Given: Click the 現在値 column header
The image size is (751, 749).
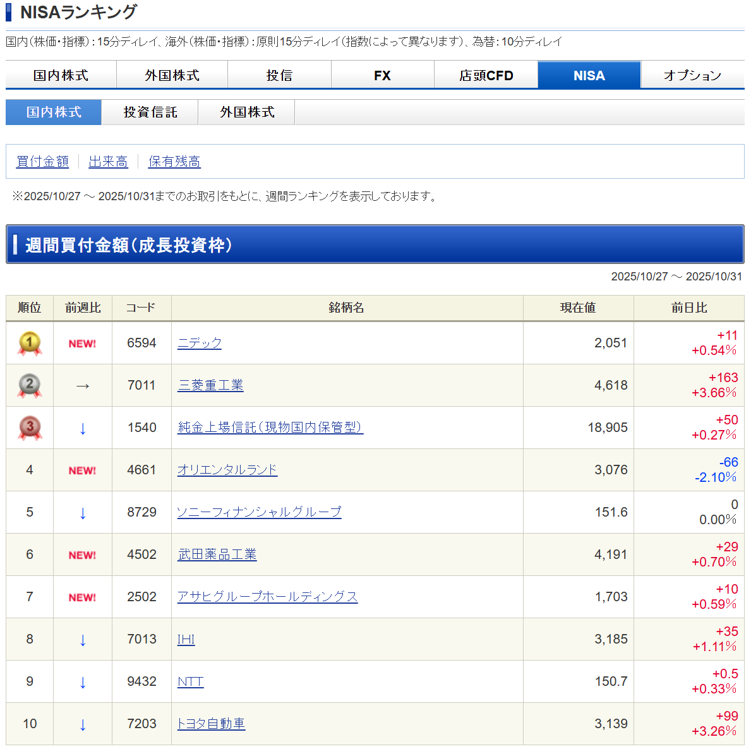Looking at the screenshot, I should click(578, 308).
